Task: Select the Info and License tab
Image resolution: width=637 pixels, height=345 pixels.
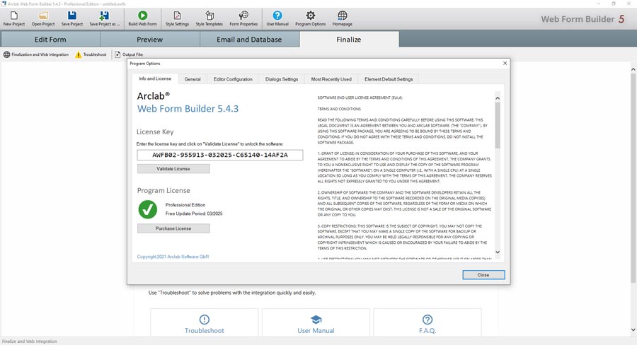Action: point(155,78)
